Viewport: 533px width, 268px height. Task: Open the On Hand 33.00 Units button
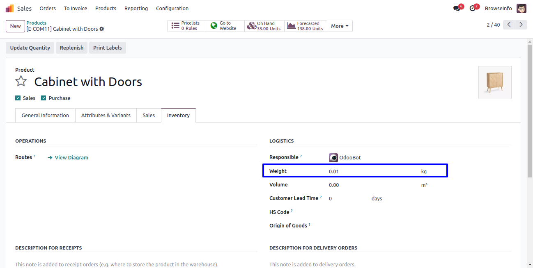pos(264,26)
